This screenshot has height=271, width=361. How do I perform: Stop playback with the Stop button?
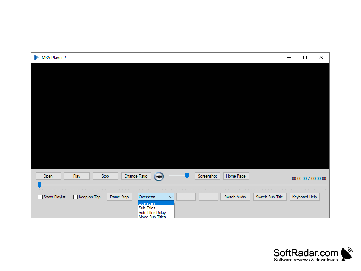click(x=105, y=176)
